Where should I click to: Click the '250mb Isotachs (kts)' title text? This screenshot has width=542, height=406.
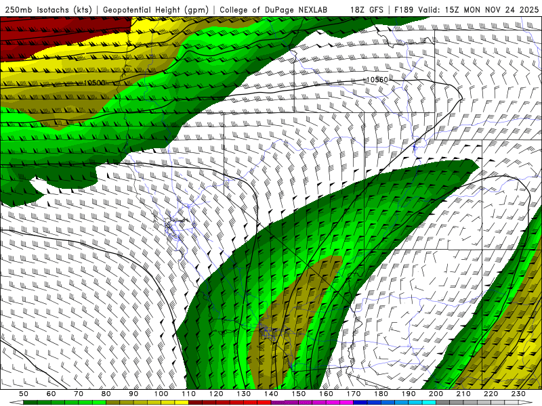pos(48,9)
